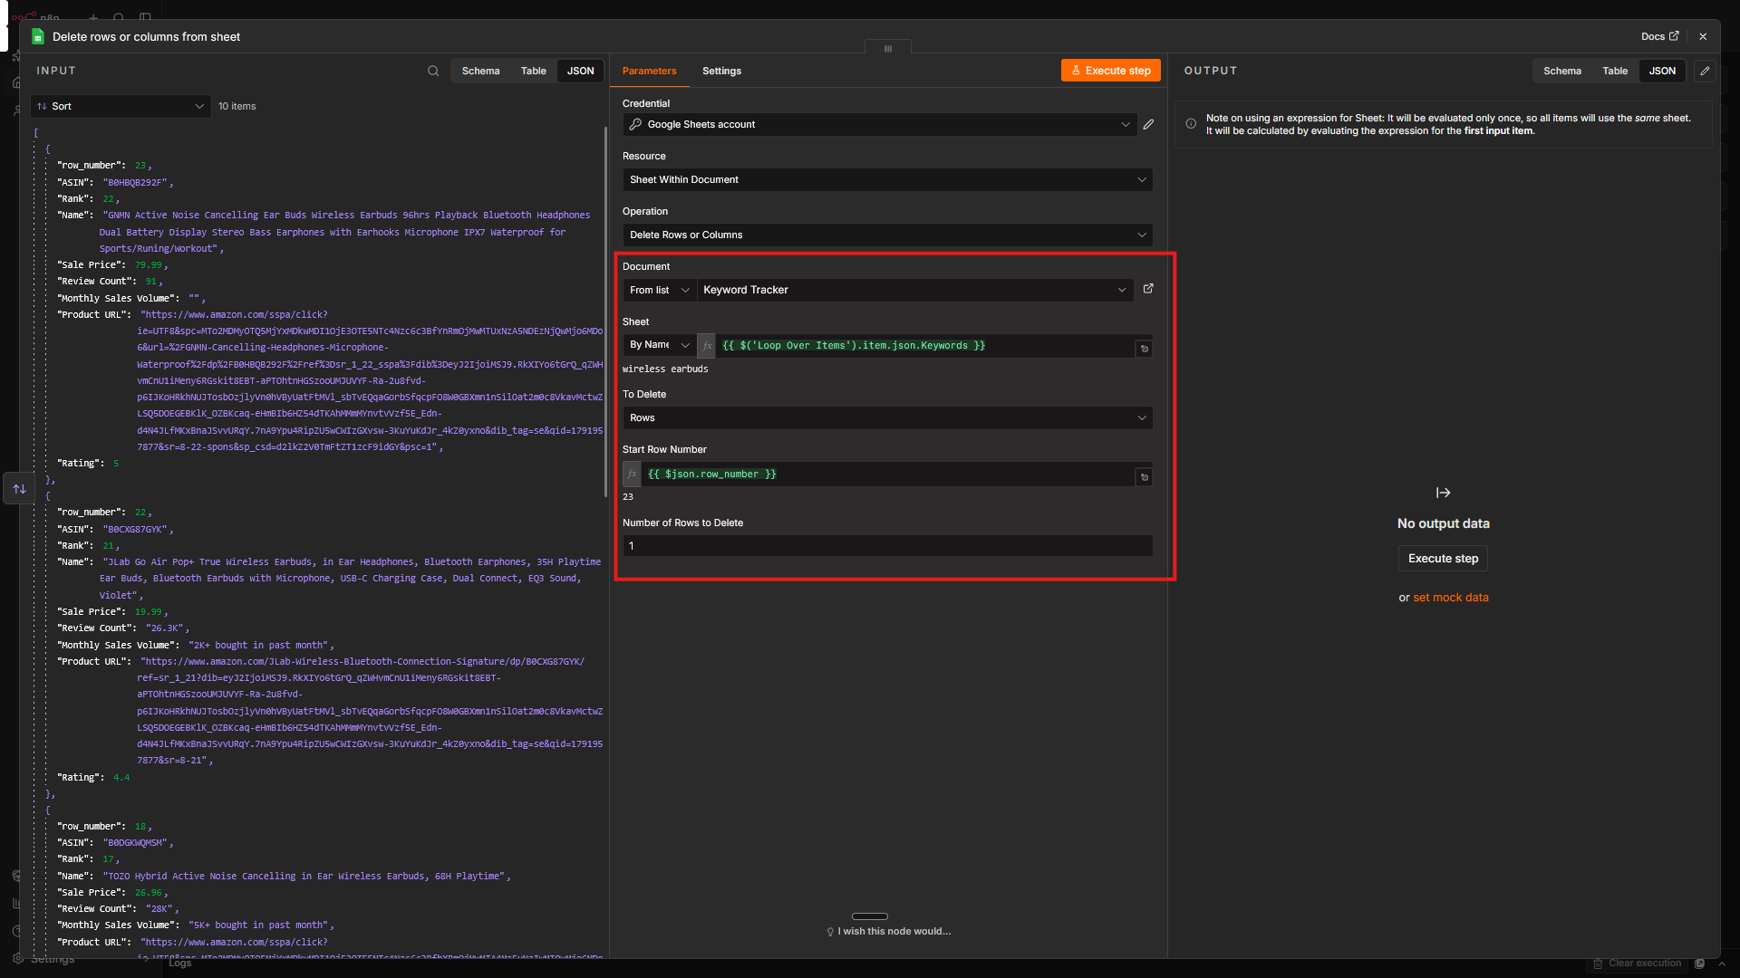Click the 'I wish this node would...' link
The width and height of the screenshot is (1740, 978).
click(x=888, y=931)
